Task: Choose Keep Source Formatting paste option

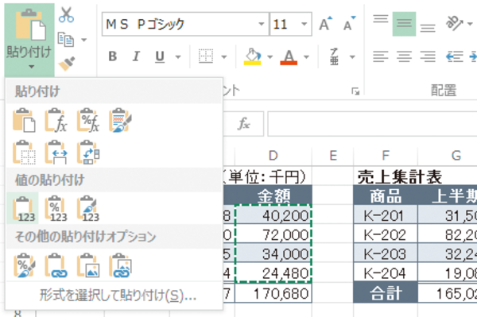Action: click(x=120, y=120)
